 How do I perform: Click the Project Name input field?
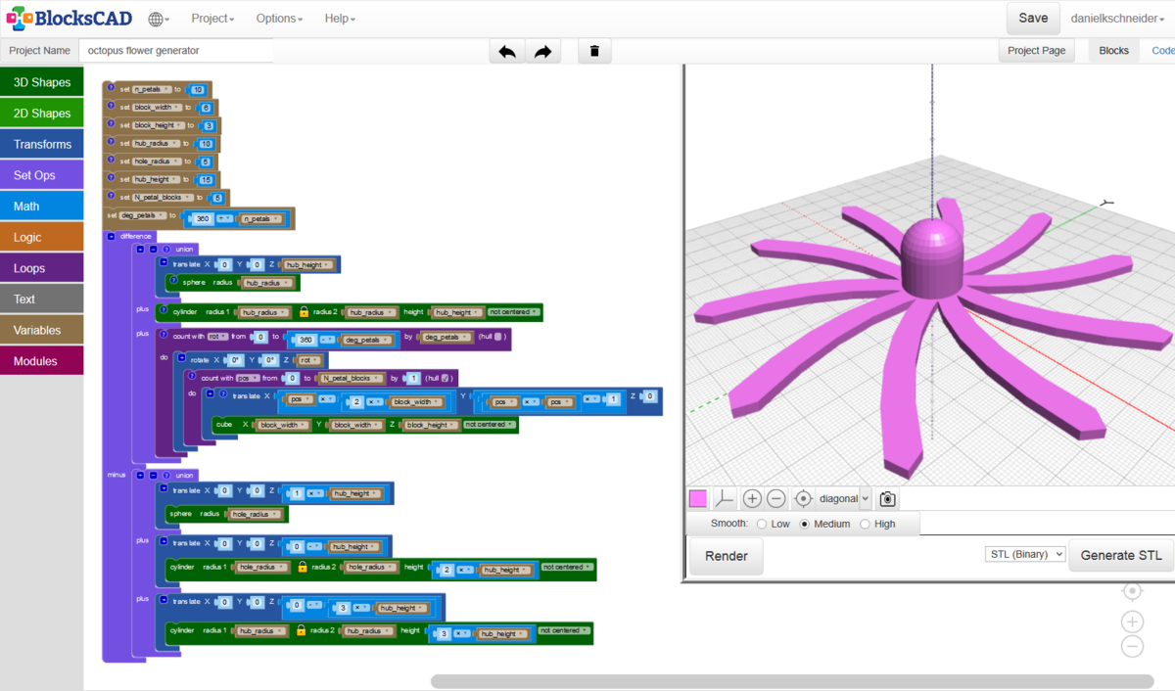point(176,51)
